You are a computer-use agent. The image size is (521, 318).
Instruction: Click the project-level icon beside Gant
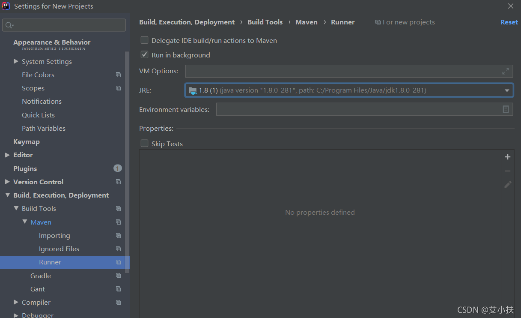(119, 289)
